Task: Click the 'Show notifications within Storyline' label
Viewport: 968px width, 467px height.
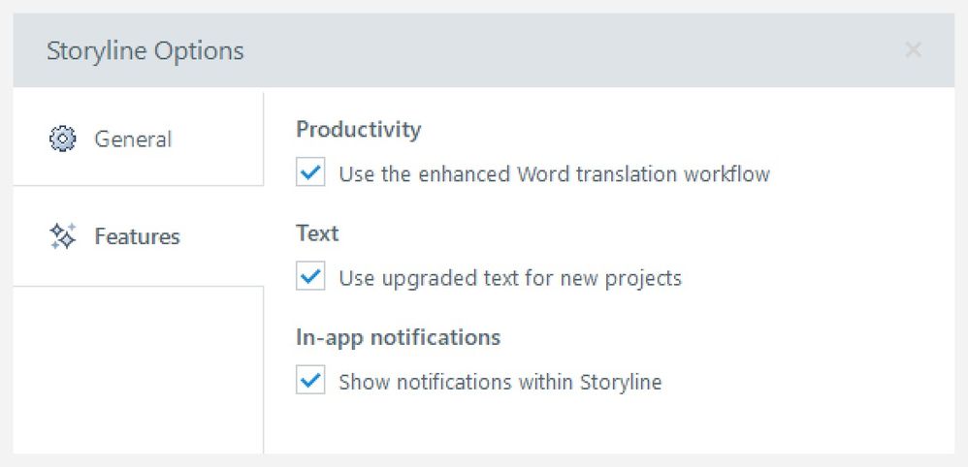Action: [x=500, y=382]
